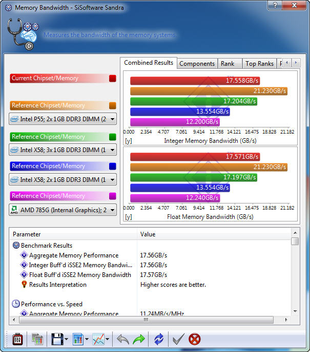The width and height of the screenshot is (310, 352).
Task: Click the chart comparison documents toolbar icon
Action: click(x=37, y=339)
